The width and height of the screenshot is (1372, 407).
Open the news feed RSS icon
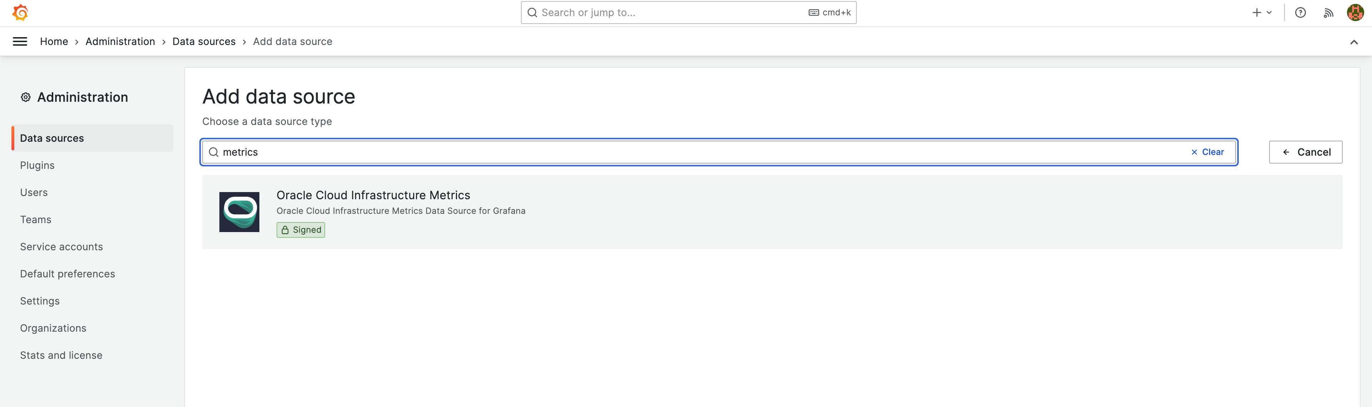pos(1328,13)
